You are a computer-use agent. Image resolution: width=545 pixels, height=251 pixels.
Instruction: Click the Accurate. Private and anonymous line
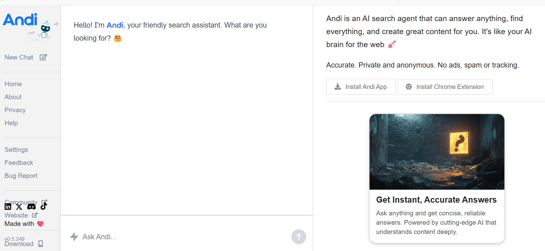423,65
